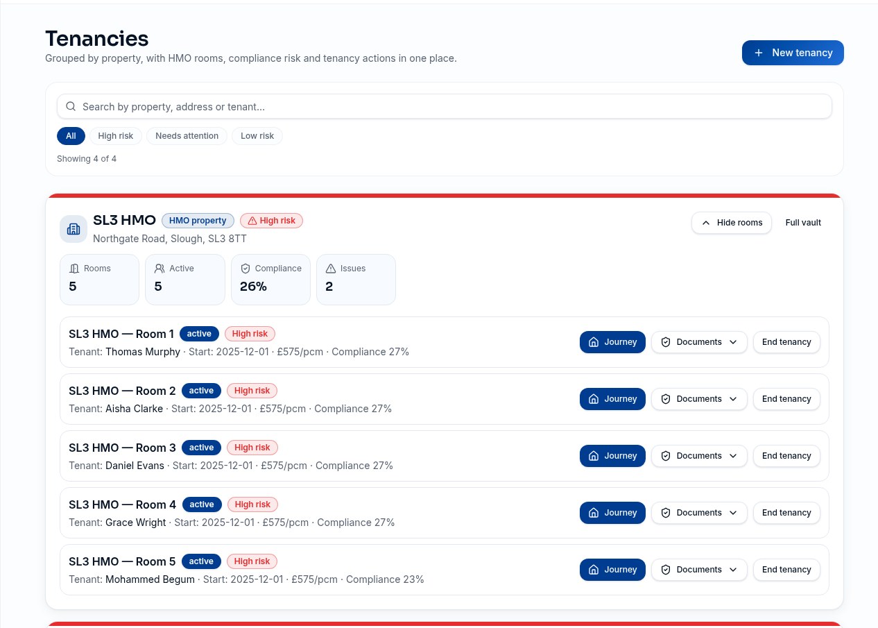
Task: End tenancy for Room 2
Action: point(786,399)
